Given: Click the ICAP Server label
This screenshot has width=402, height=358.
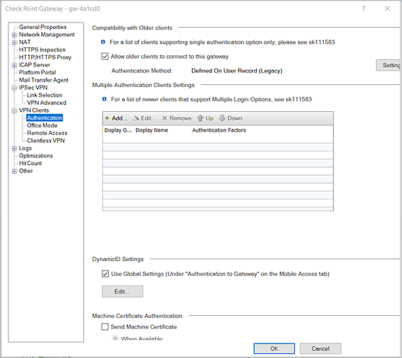Looking at the screenshot, I should click(34, 65).
